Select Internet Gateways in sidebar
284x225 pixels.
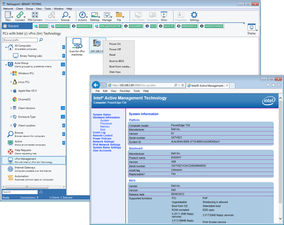34,169
